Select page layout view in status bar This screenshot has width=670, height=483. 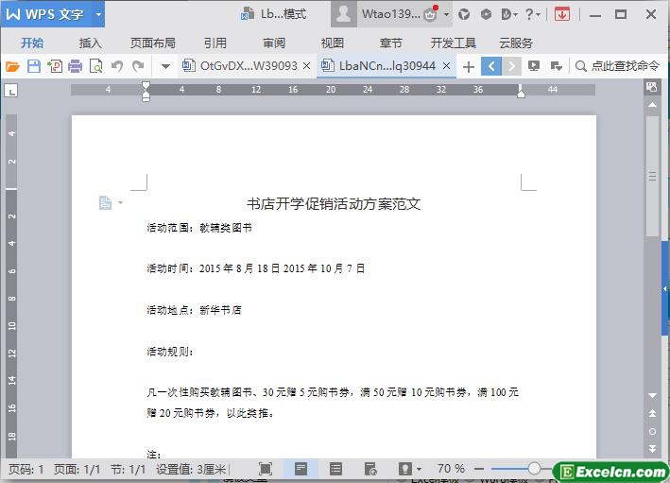pyautogui.click(x=301, y=470)
